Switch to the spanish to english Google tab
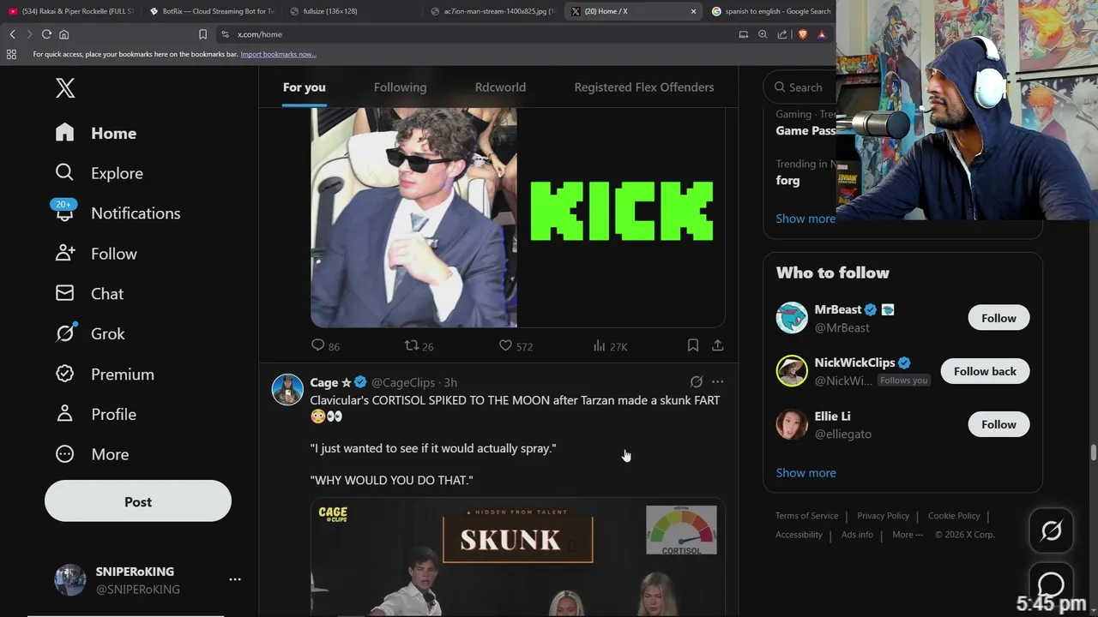The image size is (1098, 617). coord(770,11)
